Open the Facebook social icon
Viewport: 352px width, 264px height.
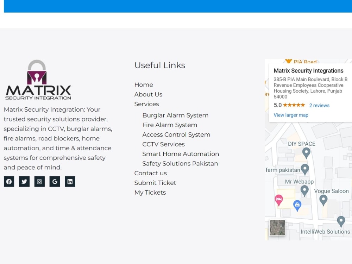[x=9, y=181]
